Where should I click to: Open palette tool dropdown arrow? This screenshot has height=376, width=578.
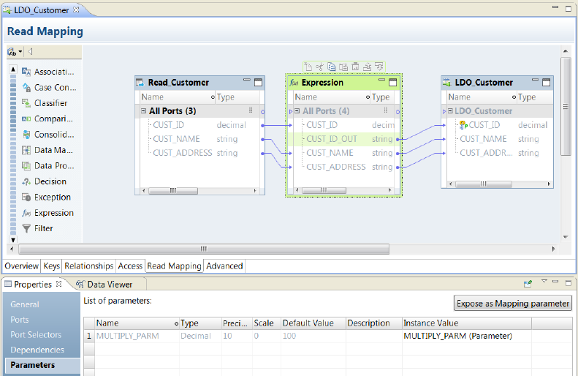tap(20, 52)
